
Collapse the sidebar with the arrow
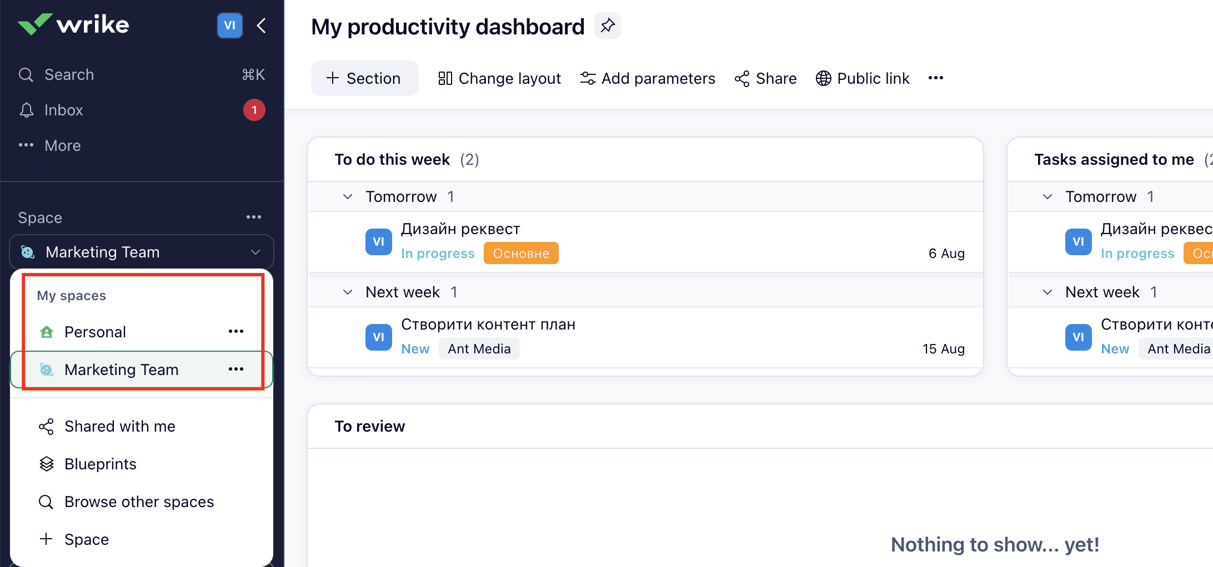click(262, 25)
